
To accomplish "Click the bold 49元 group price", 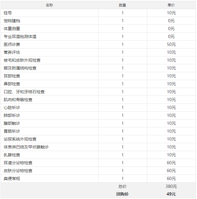I will (x=171, y=194).
